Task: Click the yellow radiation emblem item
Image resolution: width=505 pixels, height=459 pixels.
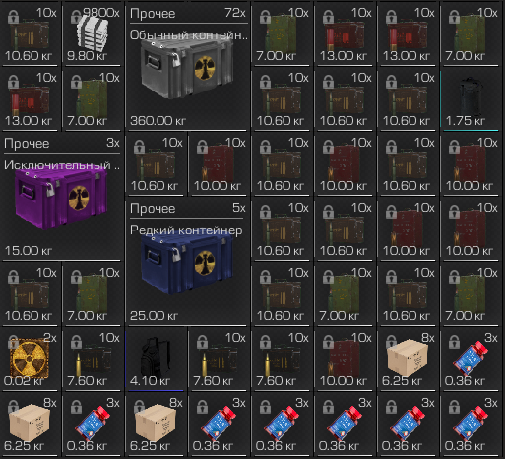Action: (30, 358)
